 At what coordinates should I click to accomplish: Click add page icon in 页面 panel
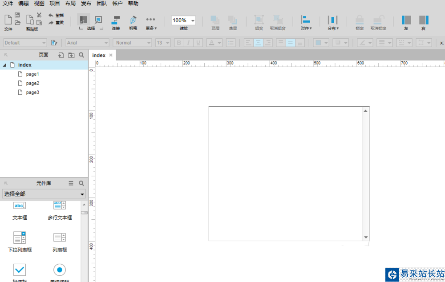coord(61,55)
